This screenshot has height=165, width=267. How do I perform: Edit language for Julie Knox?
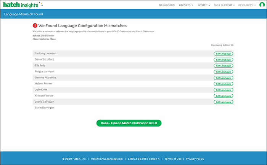223,90
